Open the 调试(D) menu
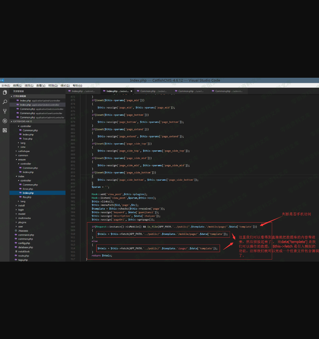Image resolution: width=319 pixels, height=339 pixels. pos(65,86)
